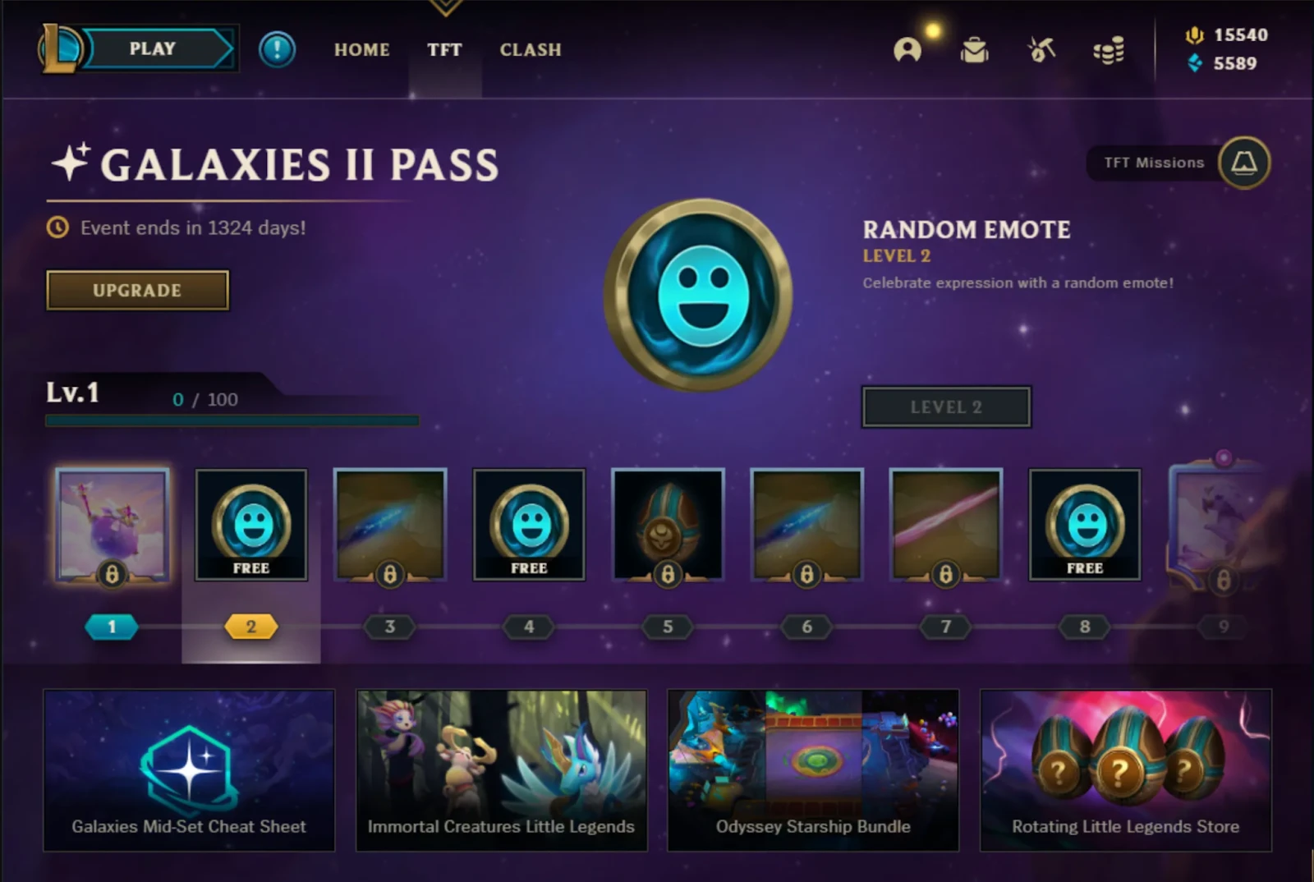Open the profile icon in top bar

pyautogui.click(x=907, y=50)
